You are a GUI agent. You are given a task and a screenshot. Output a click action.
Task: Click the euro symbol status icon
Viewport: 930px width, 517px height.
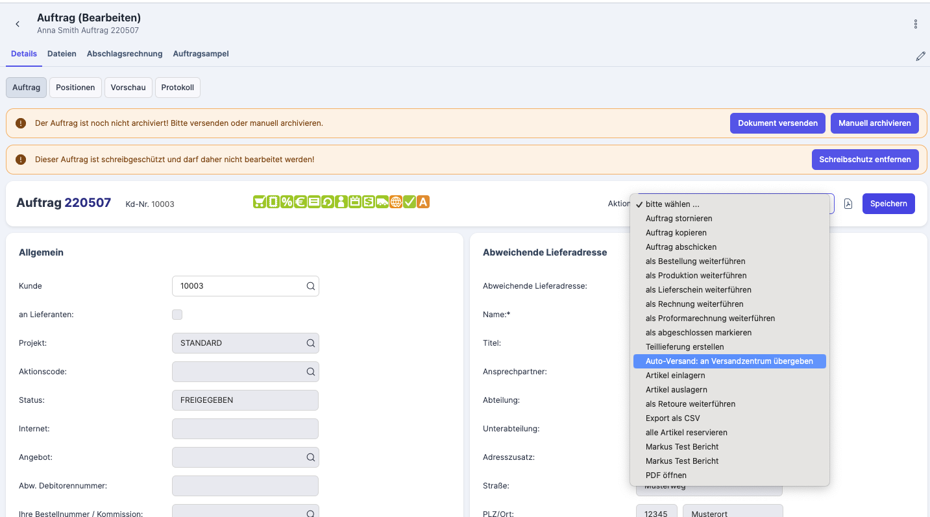coord(300,202)
